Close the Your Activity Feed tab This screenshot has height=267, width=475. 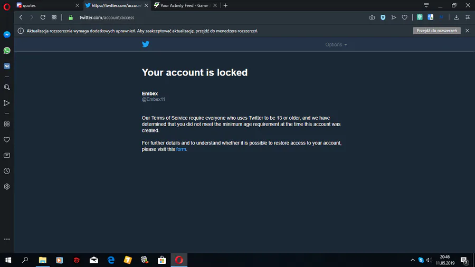coord(215,5)
